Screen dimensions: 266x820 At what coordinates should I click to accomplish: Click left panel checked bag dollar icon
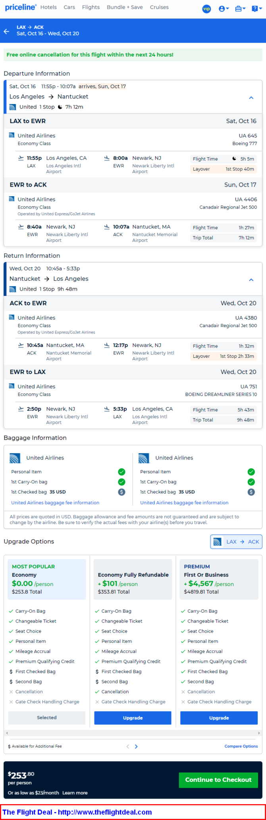(121, 492)
